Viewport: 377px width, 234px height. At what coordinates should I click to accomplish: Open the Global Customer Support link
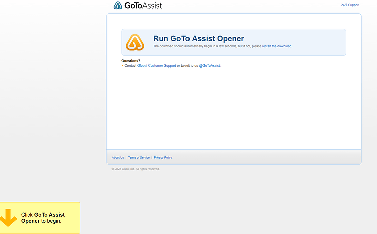(156, 66)
